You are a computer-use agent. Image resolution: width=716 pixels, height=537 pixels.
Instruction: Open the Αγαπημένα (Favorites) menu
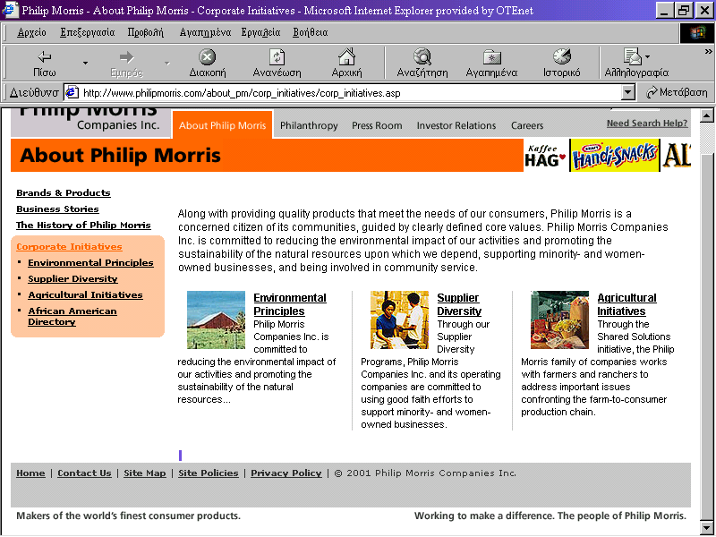tap(205, 32)
